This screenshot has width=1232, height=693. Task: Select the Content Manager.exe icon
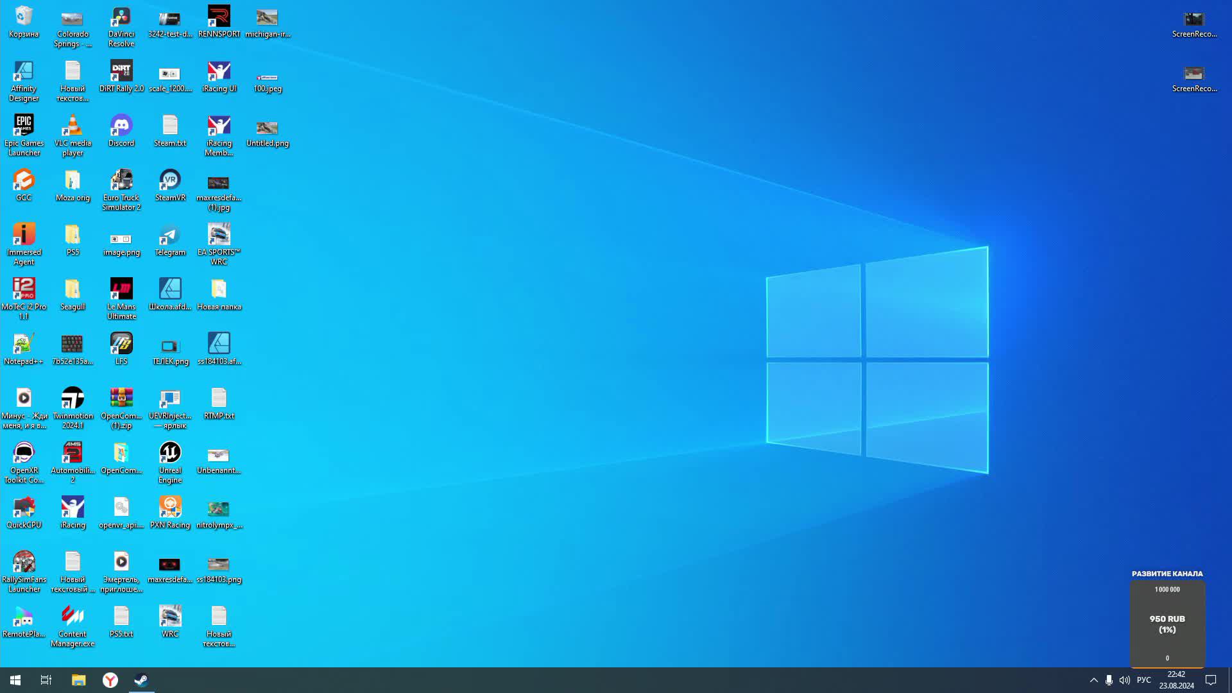click(73, 627)
